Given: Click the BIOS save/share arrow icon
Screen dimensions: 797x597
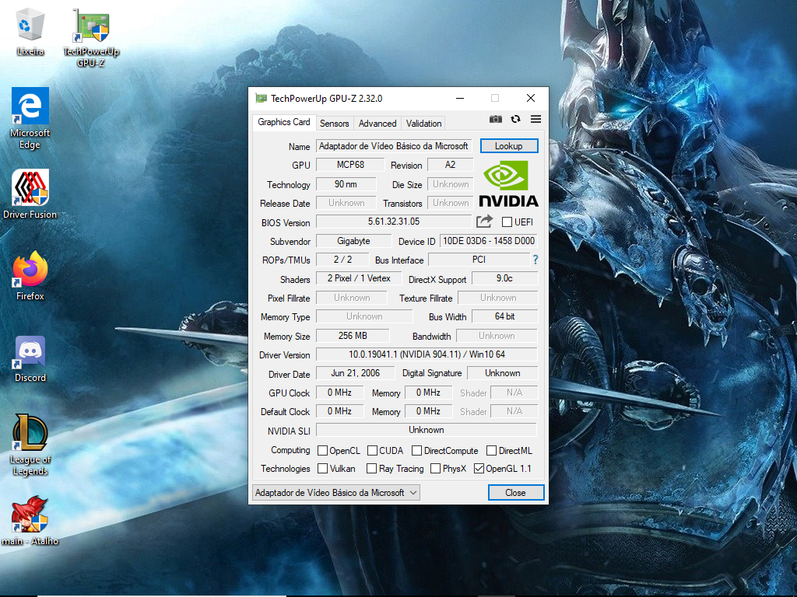Looking at the screenshot, I should (x=484, y=222).
